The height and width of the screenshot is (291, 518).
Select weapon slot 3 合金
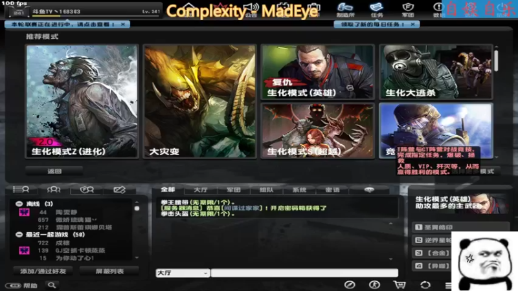tap(432, 253)
